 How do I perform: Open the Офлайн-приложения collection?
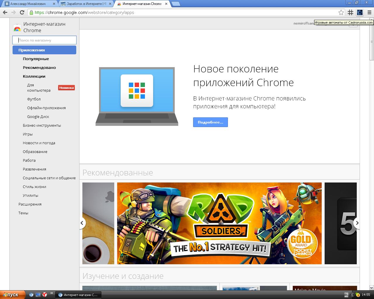[x=46, y=108]
